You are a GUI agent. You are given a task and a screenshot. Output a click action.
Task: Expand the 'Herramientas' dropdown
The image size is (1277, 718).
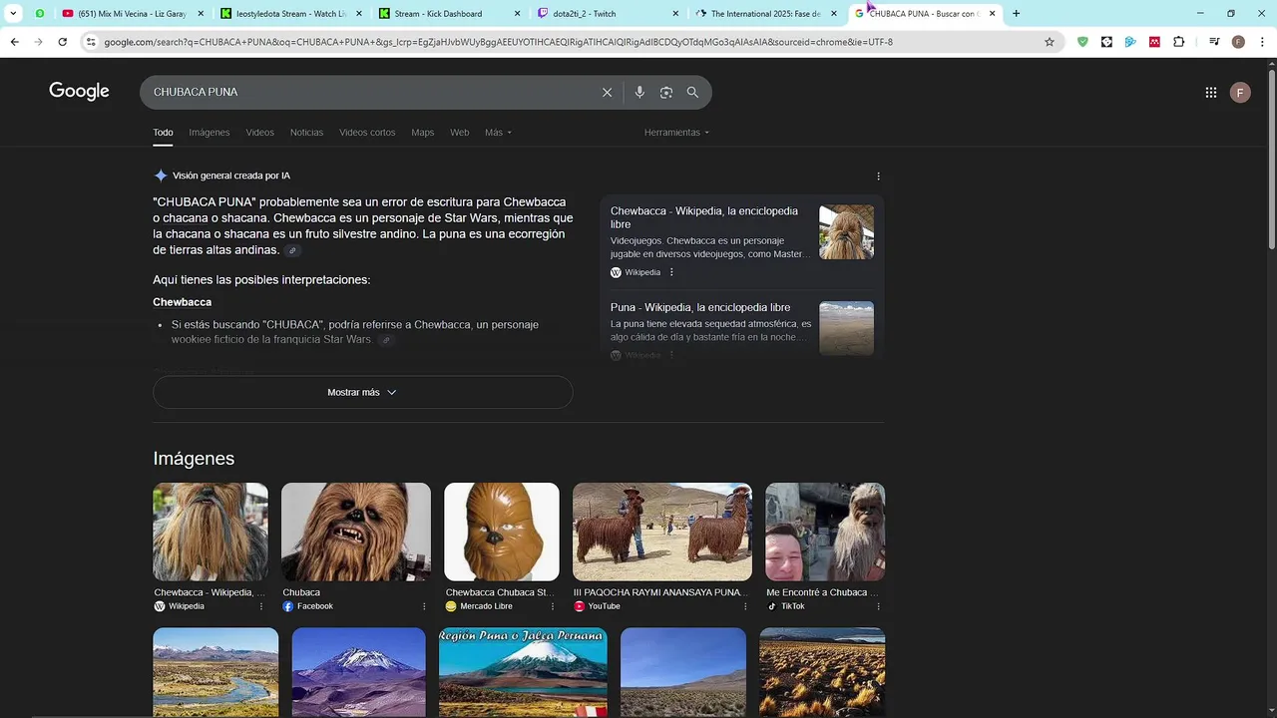pos(676,133)
